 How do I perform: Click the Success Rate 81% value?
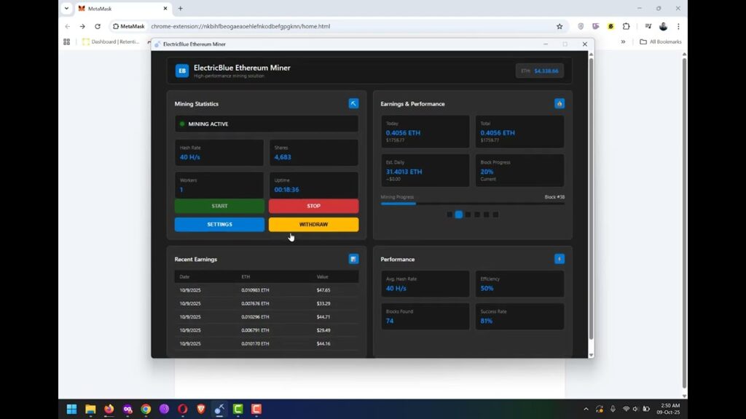pyautogui.click(x=486, y=321)
